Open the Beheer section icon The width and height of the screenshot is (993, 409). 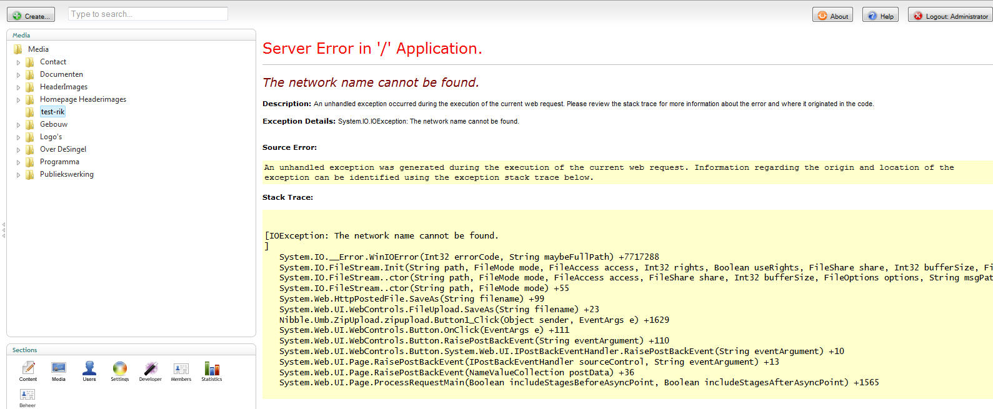pos(27,395)
